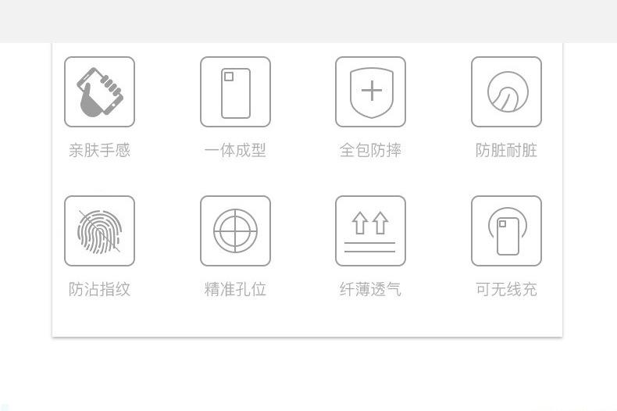Click the gray header strip at top
This screenshot has width=617, height=411.
pos(308,21)
